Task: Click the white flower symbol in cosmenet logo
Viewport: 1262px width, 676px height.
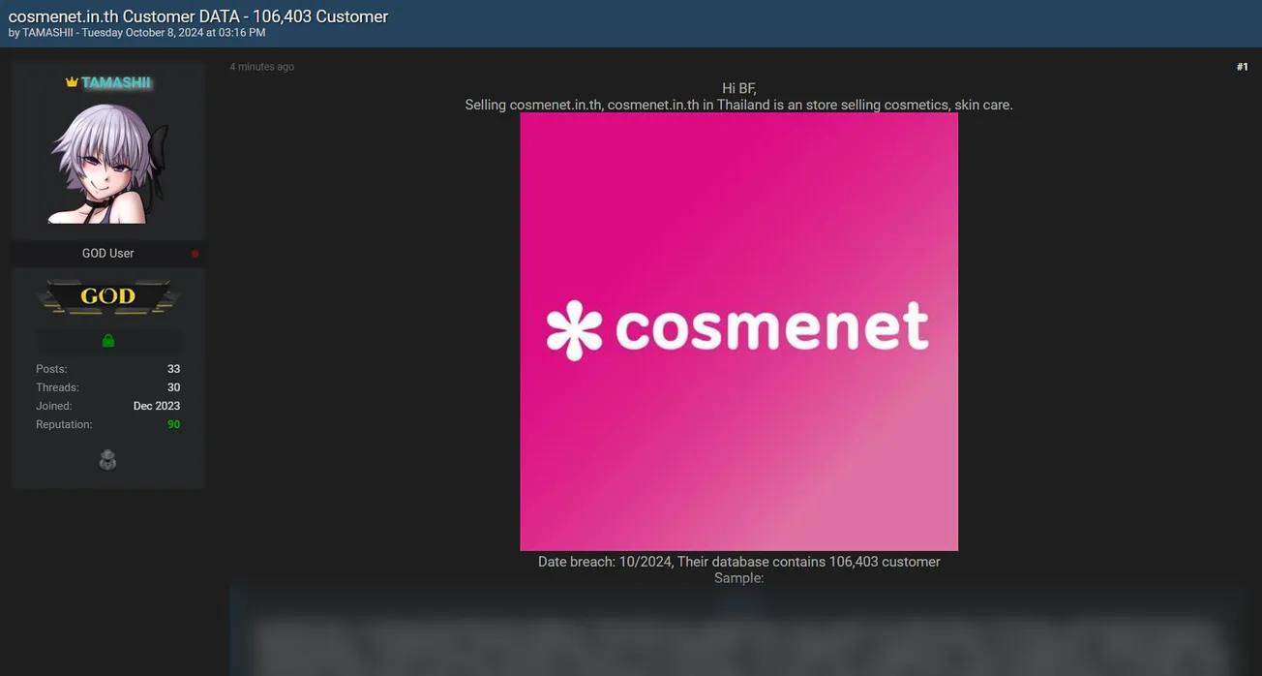Action: point(574,330)
